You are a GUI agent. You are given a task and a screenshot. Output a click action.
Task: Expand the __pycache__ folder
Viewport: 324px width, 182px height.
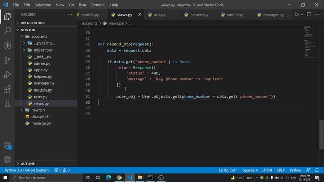[x=46, y=43]
